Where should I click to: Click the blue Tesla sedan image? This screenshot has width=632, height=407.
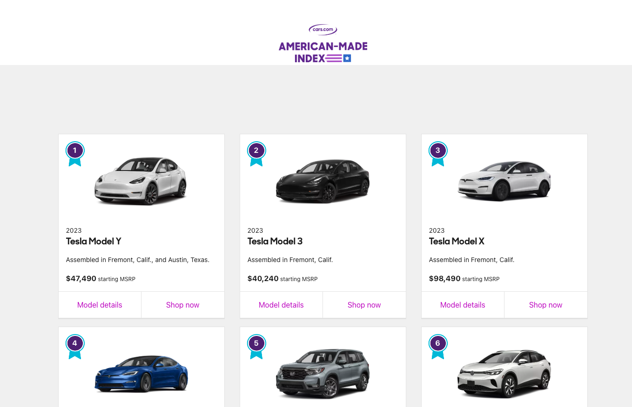click(141, 374)
